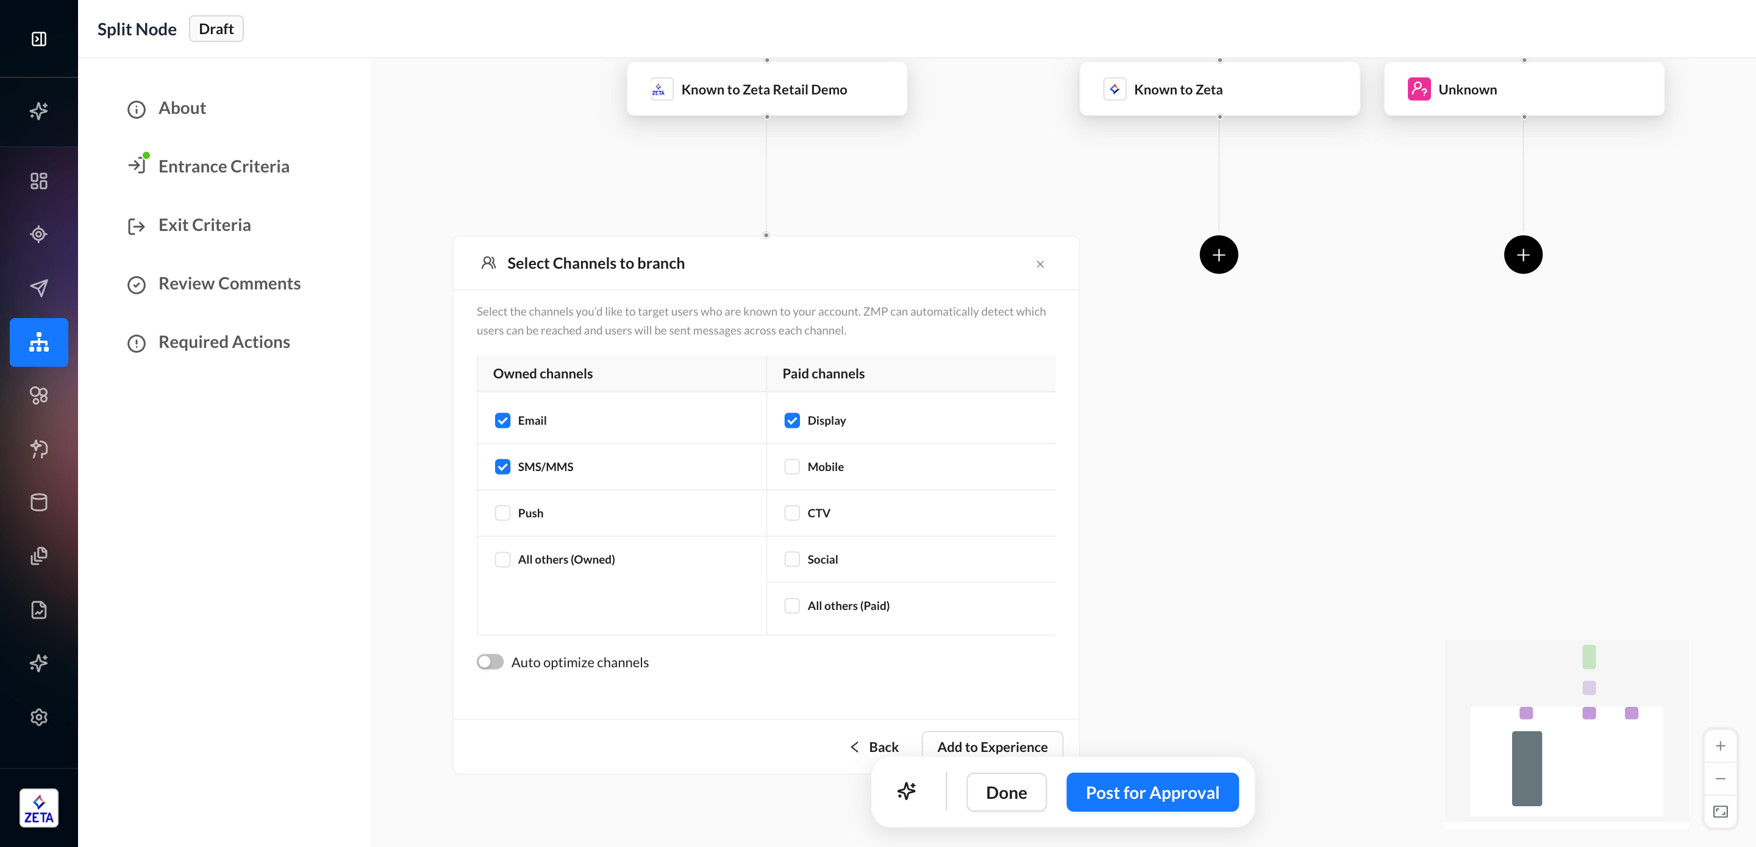This screenshot has width=1756, height=847.
Task: Go back with the Back chevron button
Action: click(x=874, y=747)
